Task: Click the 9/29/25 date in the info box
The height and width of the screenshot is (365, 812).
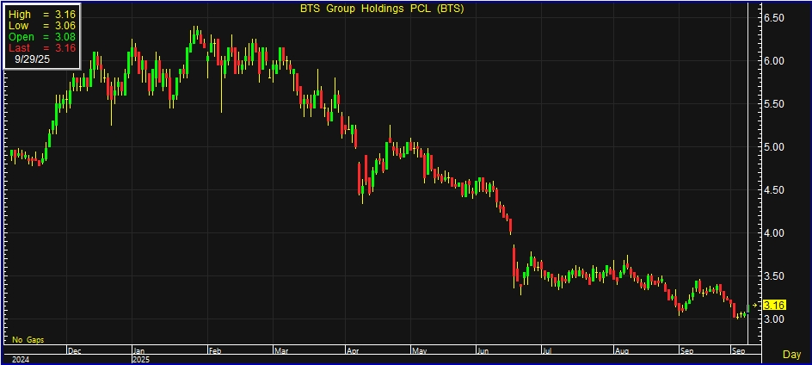Action: coord(32,59)
